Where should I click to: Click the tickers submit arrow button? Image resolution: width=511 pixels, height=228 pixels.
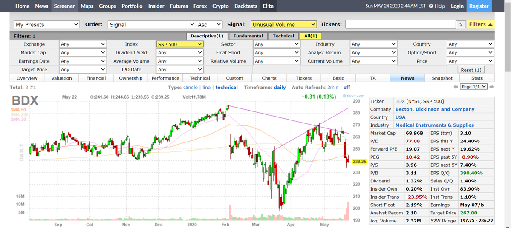[461, 24]
